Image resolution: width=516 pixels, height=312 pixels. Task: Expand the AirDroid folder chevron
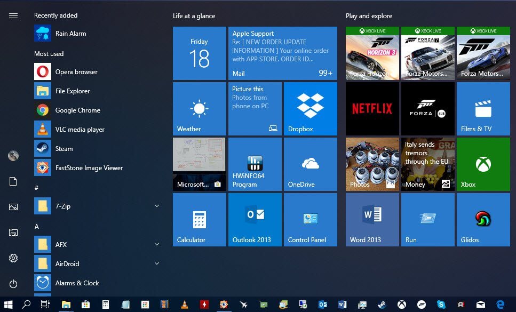tap(157, 263)
